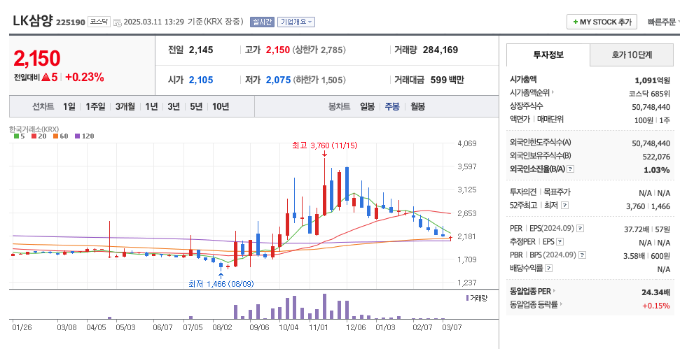
Task: Select the 월봉 monthly candle chart
Action: pos(417,106)
